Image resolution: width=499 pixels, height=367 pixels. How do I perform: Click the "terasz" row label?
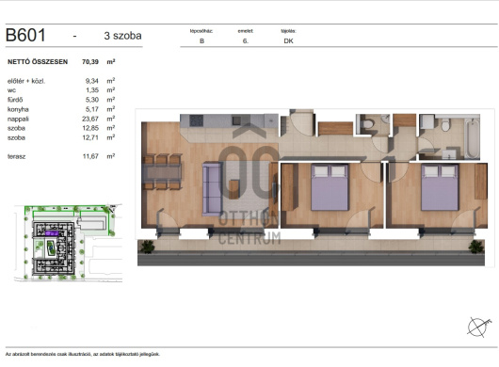16,156
